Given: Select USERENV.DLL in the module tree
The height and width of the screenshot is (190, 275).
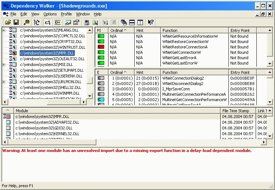Looking at the screenshot, I should point(51,76).
